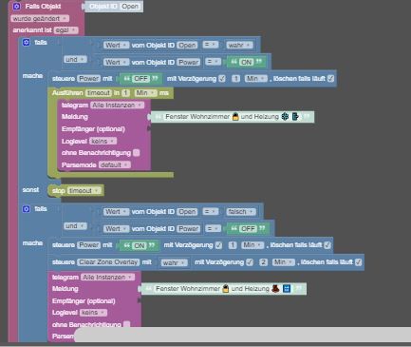411x347 pixels.
Task: Select Clear Zone Overlay object field
Action: [x=108, y=262]
